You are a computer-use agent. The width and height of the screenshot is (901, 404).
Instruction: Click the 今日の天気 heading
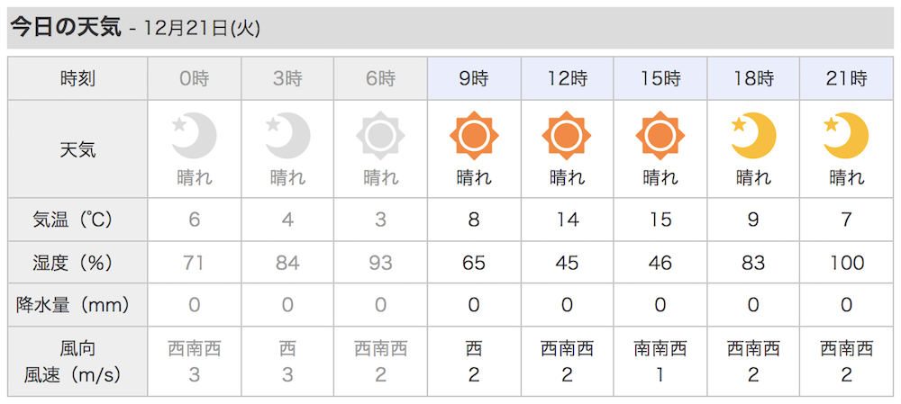point(67,28)
